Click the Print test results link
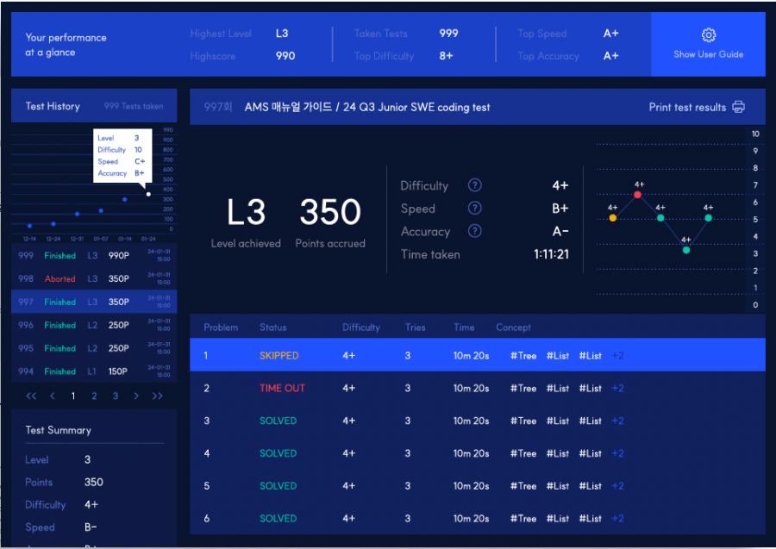Viewport: 776px width, 549px height. tap(687, 108)
